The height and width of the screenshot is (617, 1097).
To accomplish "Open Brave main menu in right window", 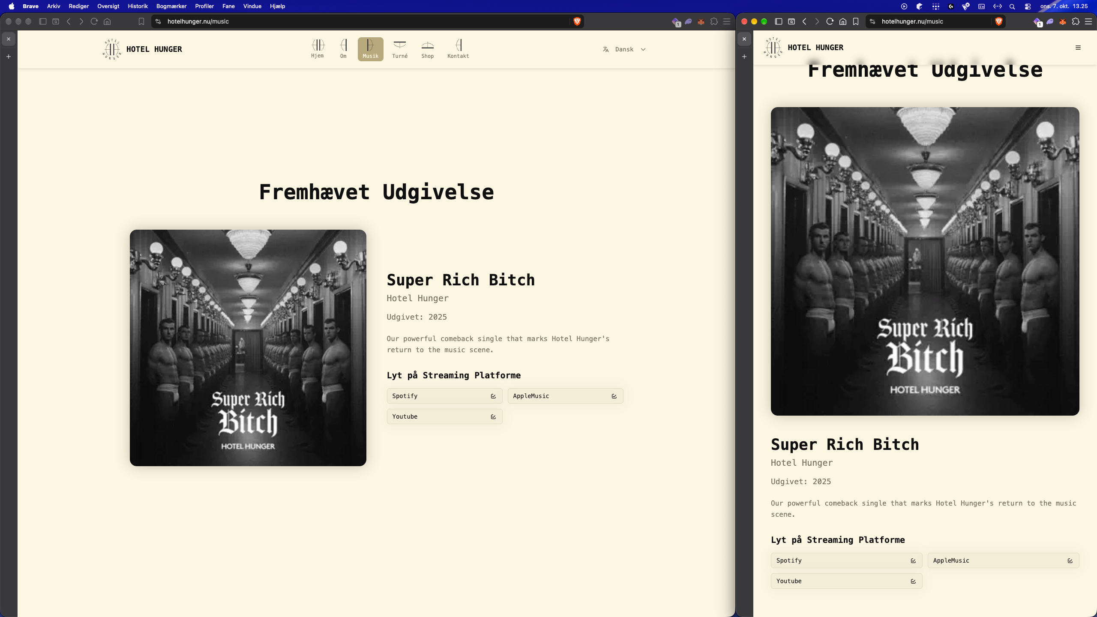I will 1088,21.
